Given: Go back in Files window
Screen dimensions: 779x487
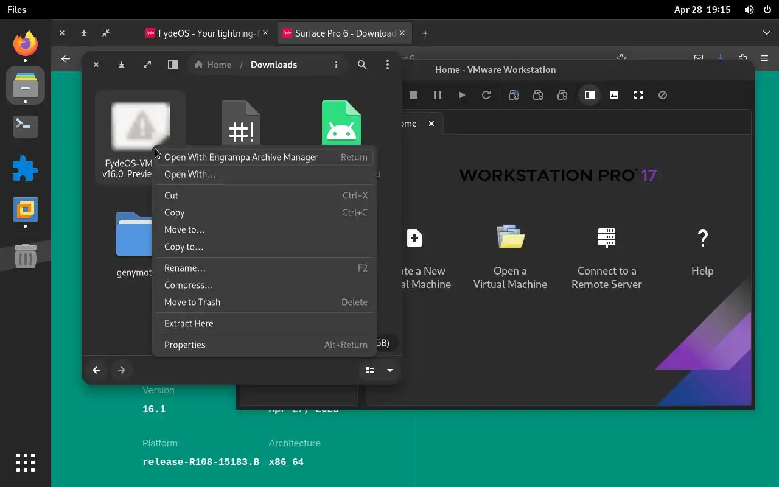Looking at the screenshot, I should (x=96, y=370).
